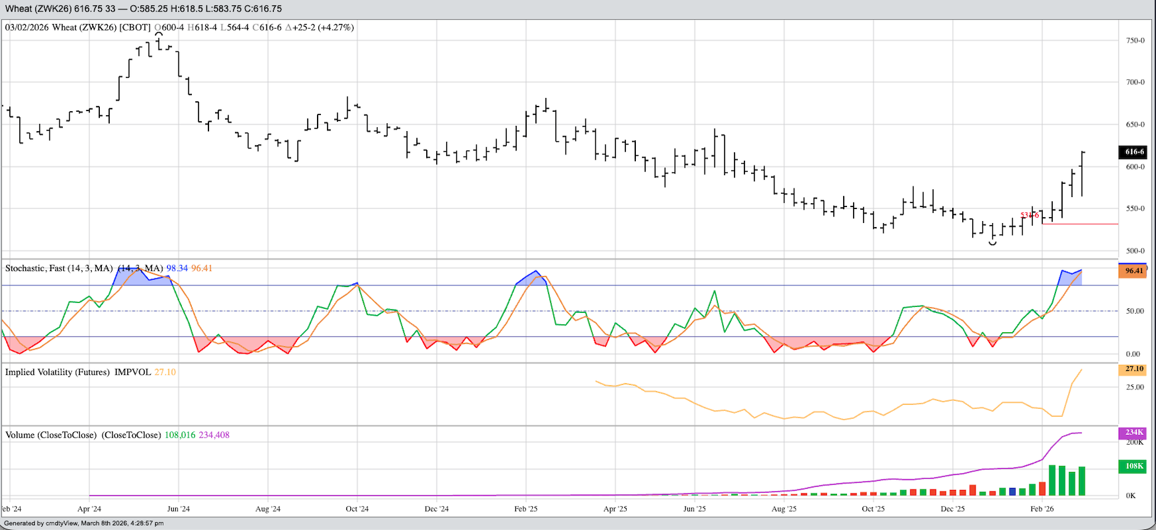Click the low marker arc below the January 2026 bar

[993, 244]
